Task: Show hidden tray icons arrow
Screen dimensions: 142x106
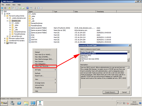Action: pos(118,103)
